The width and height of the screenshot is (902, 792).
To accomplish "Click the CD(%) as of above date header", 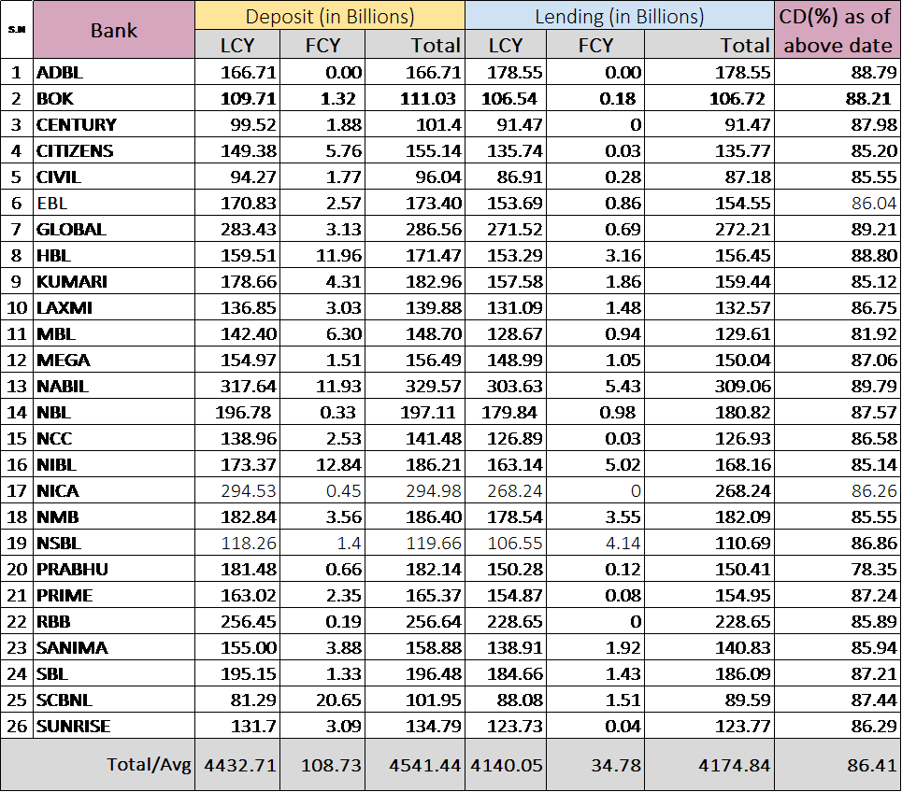I will click(x=838, y=30).
